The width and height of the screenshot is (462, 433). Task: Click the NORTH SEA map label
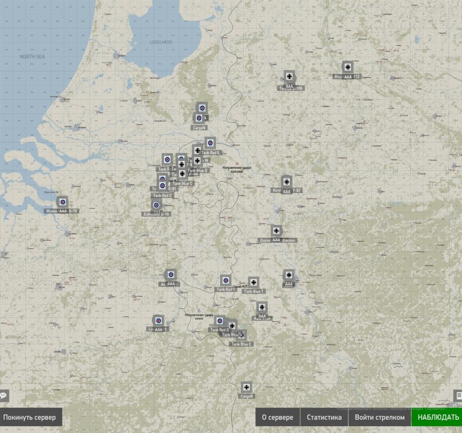[x=32, y=57]
